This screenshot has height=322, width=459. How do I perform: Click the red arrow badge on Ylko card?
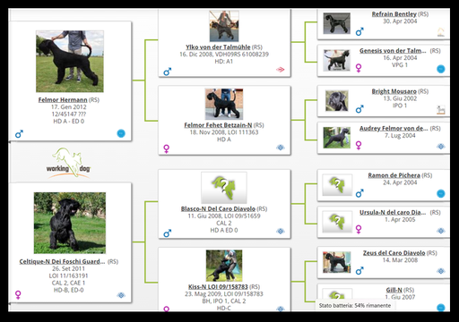280,70
